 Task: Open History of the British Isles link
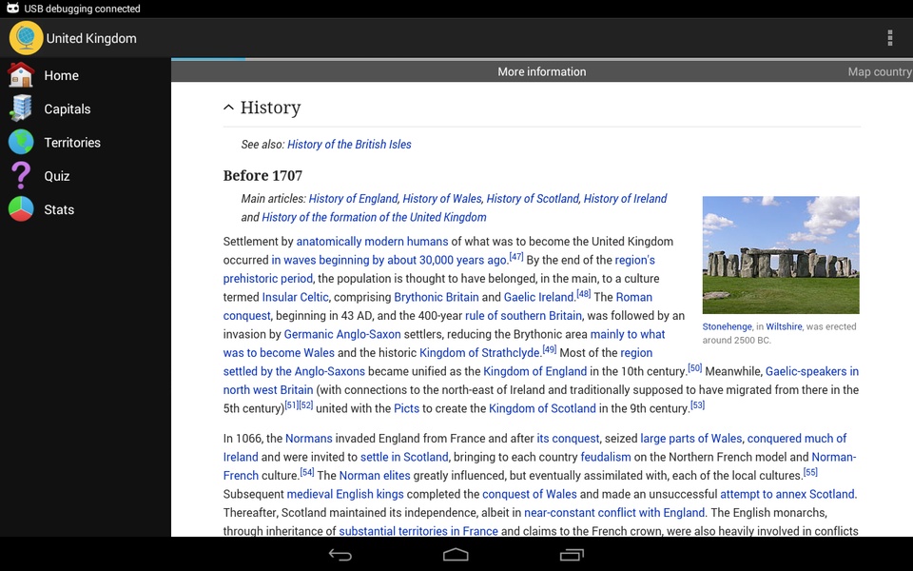(x=349, y=144)
